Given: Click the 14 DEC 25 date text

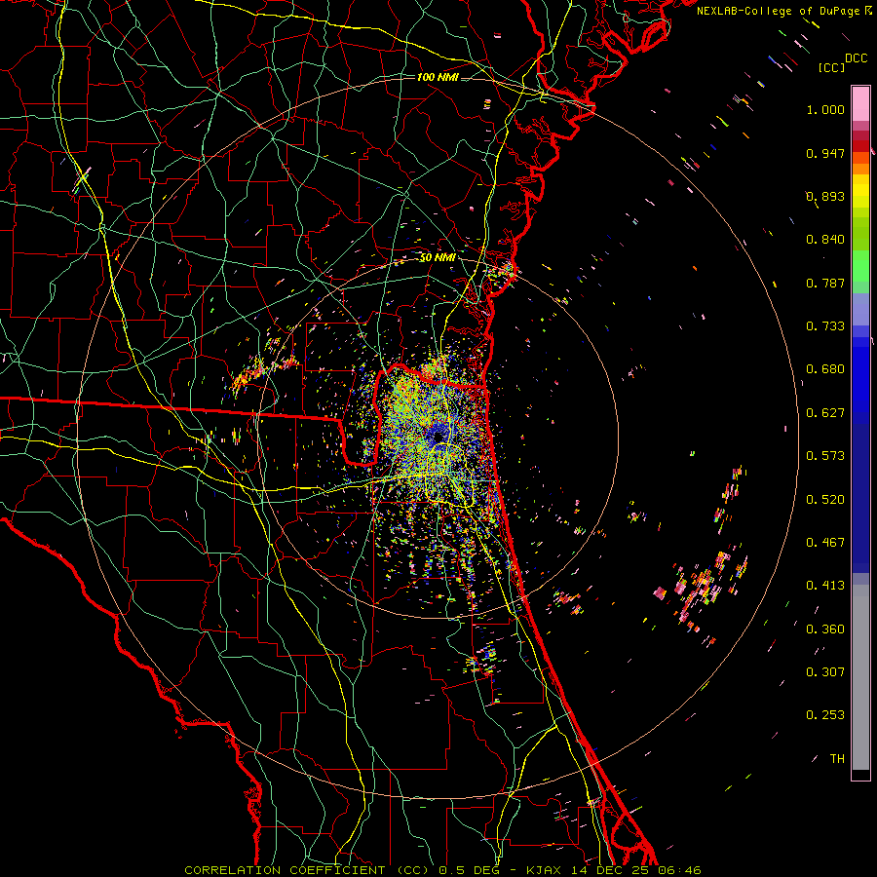Looking at the screenshot, I should (x=610, y=870).
